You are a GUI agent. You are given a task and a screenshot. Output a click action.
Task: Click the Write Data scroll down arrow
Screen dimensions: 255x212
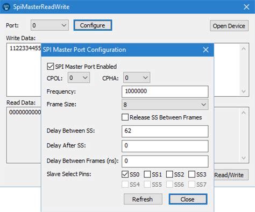pos(243,91)
